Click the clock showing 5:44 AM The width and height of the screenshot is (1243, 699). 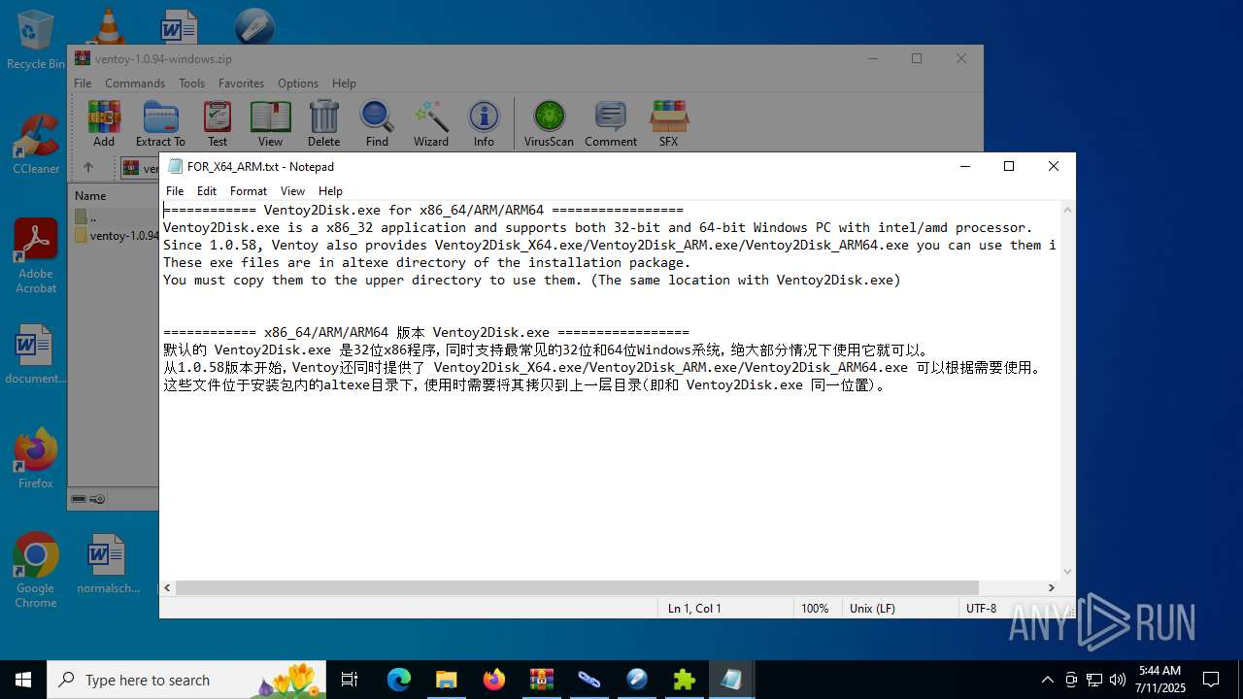(x=1159, y=680)
